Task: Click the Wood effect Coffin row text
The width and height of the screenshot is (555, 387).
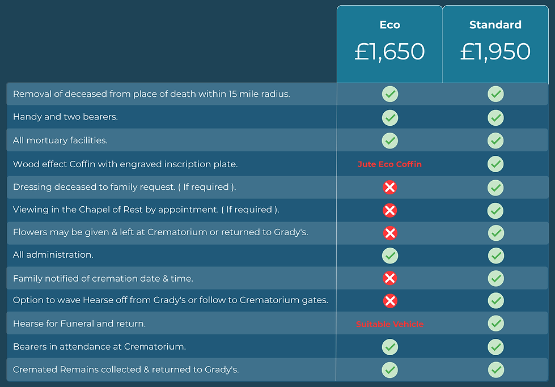Action: [x=125, y=164]
